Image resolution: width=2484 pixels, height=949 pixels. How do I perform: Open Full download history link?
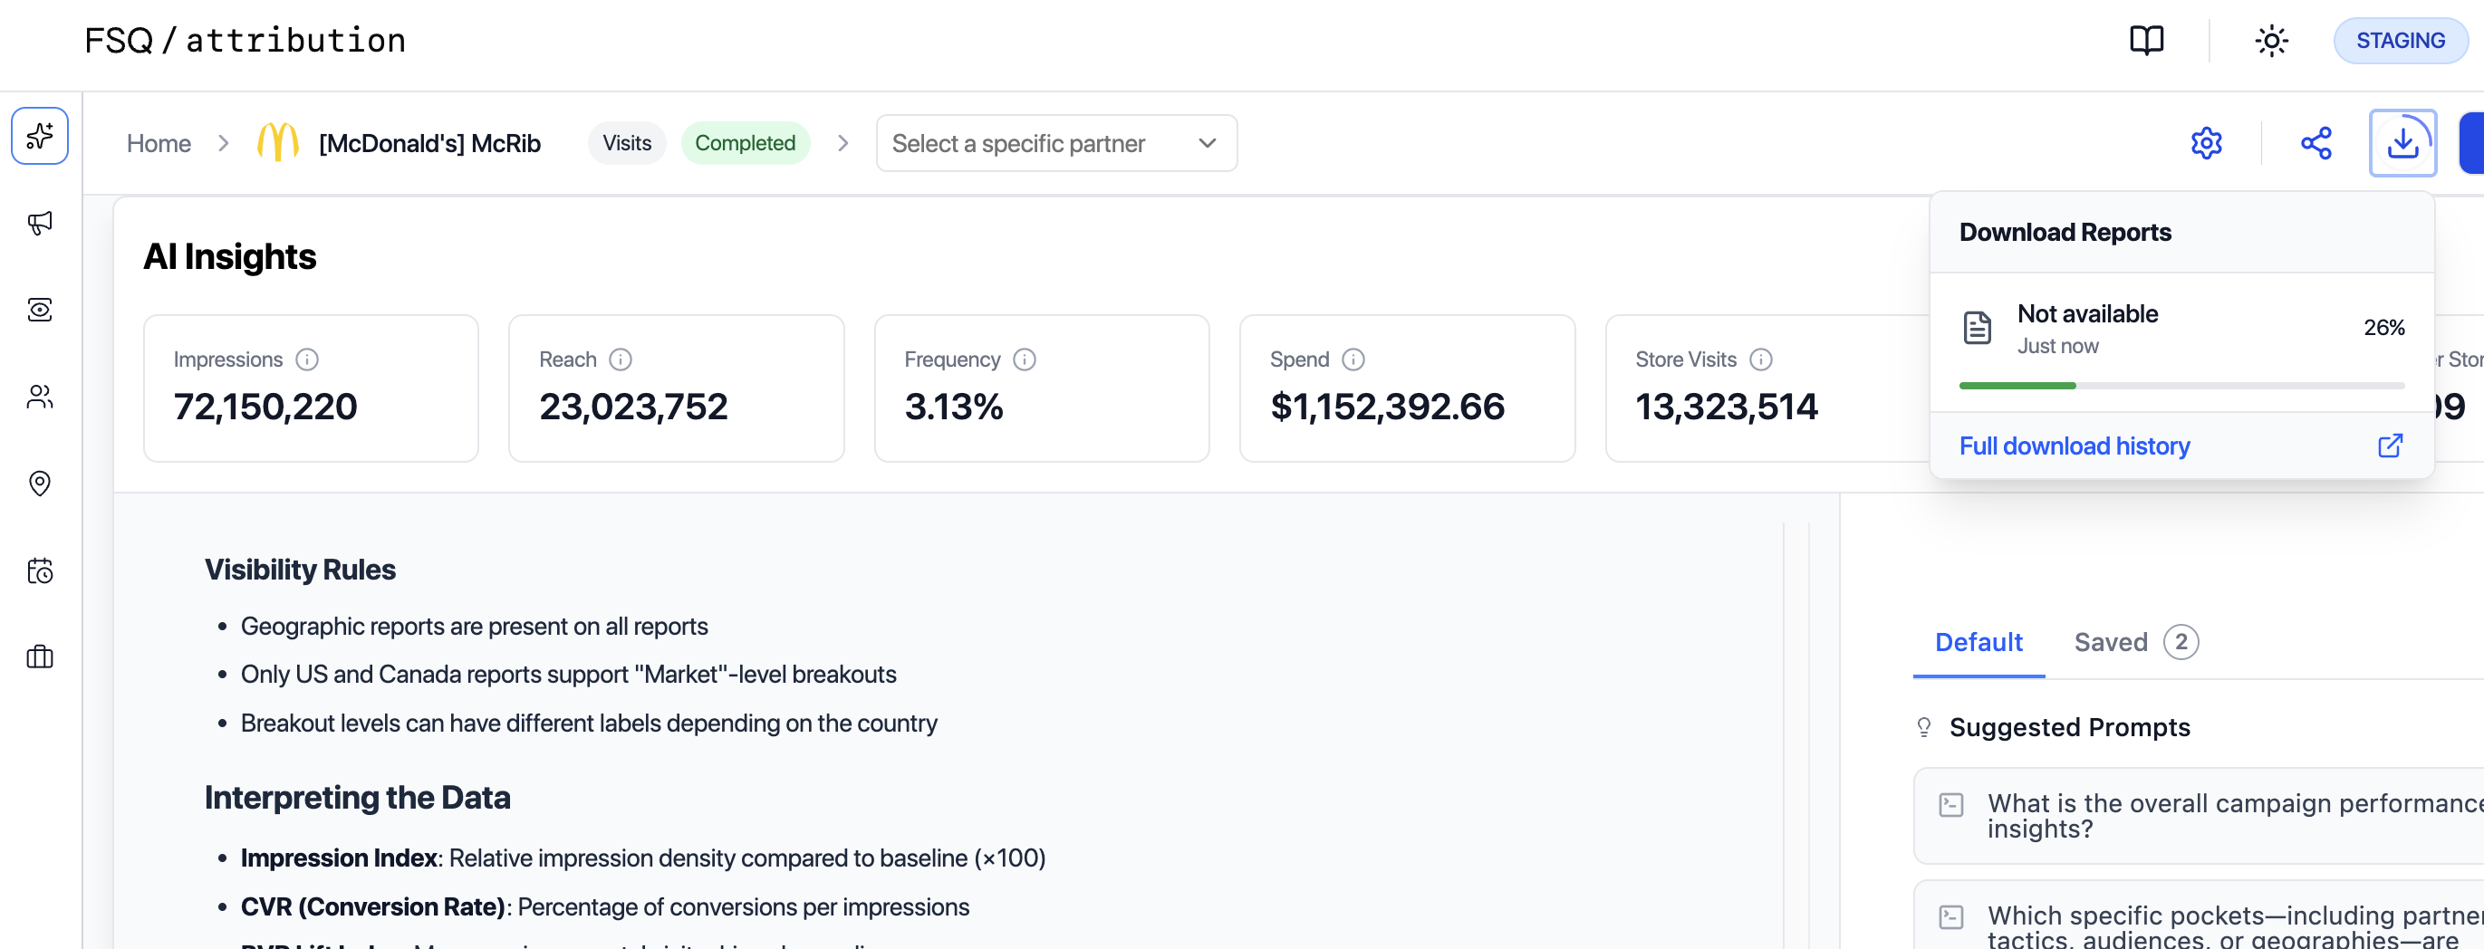2075,446
